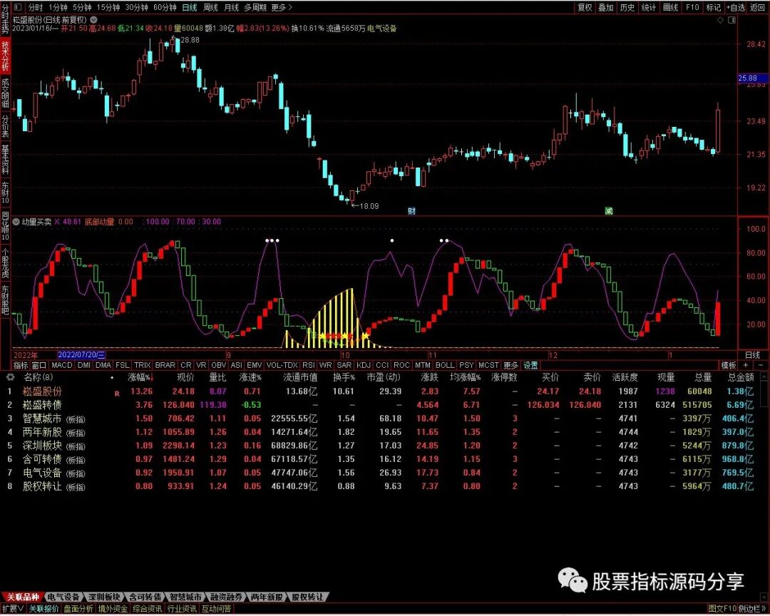The height and width of the screenshot is (616, 770).
Task: Select the 日线 period tab
Action: coord(190,7)
